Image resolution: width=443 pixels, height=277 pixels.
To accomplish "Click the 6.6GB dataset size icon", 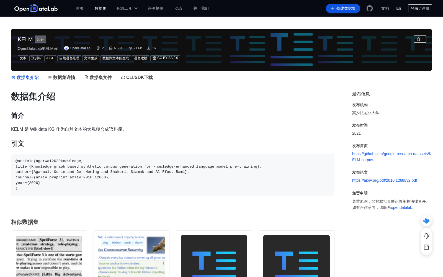I will 111,48.
